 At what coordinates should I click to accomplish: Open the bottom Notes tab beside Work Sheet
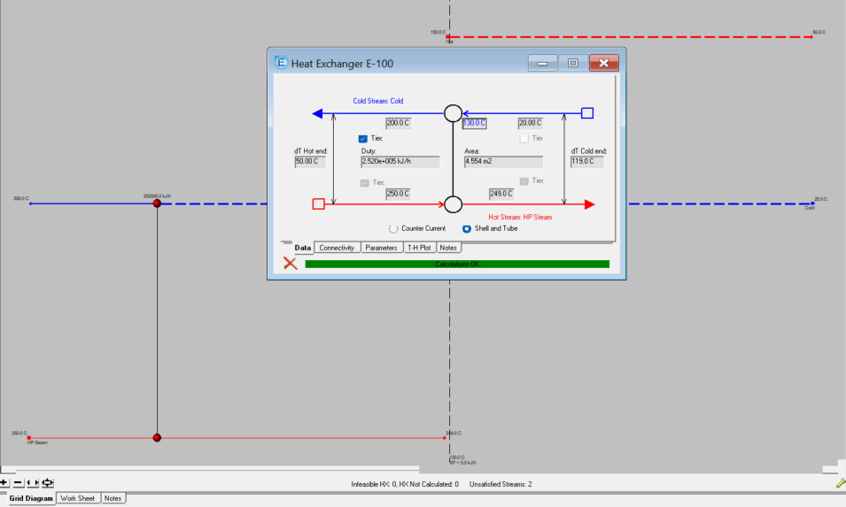click(x=113, y=498)
